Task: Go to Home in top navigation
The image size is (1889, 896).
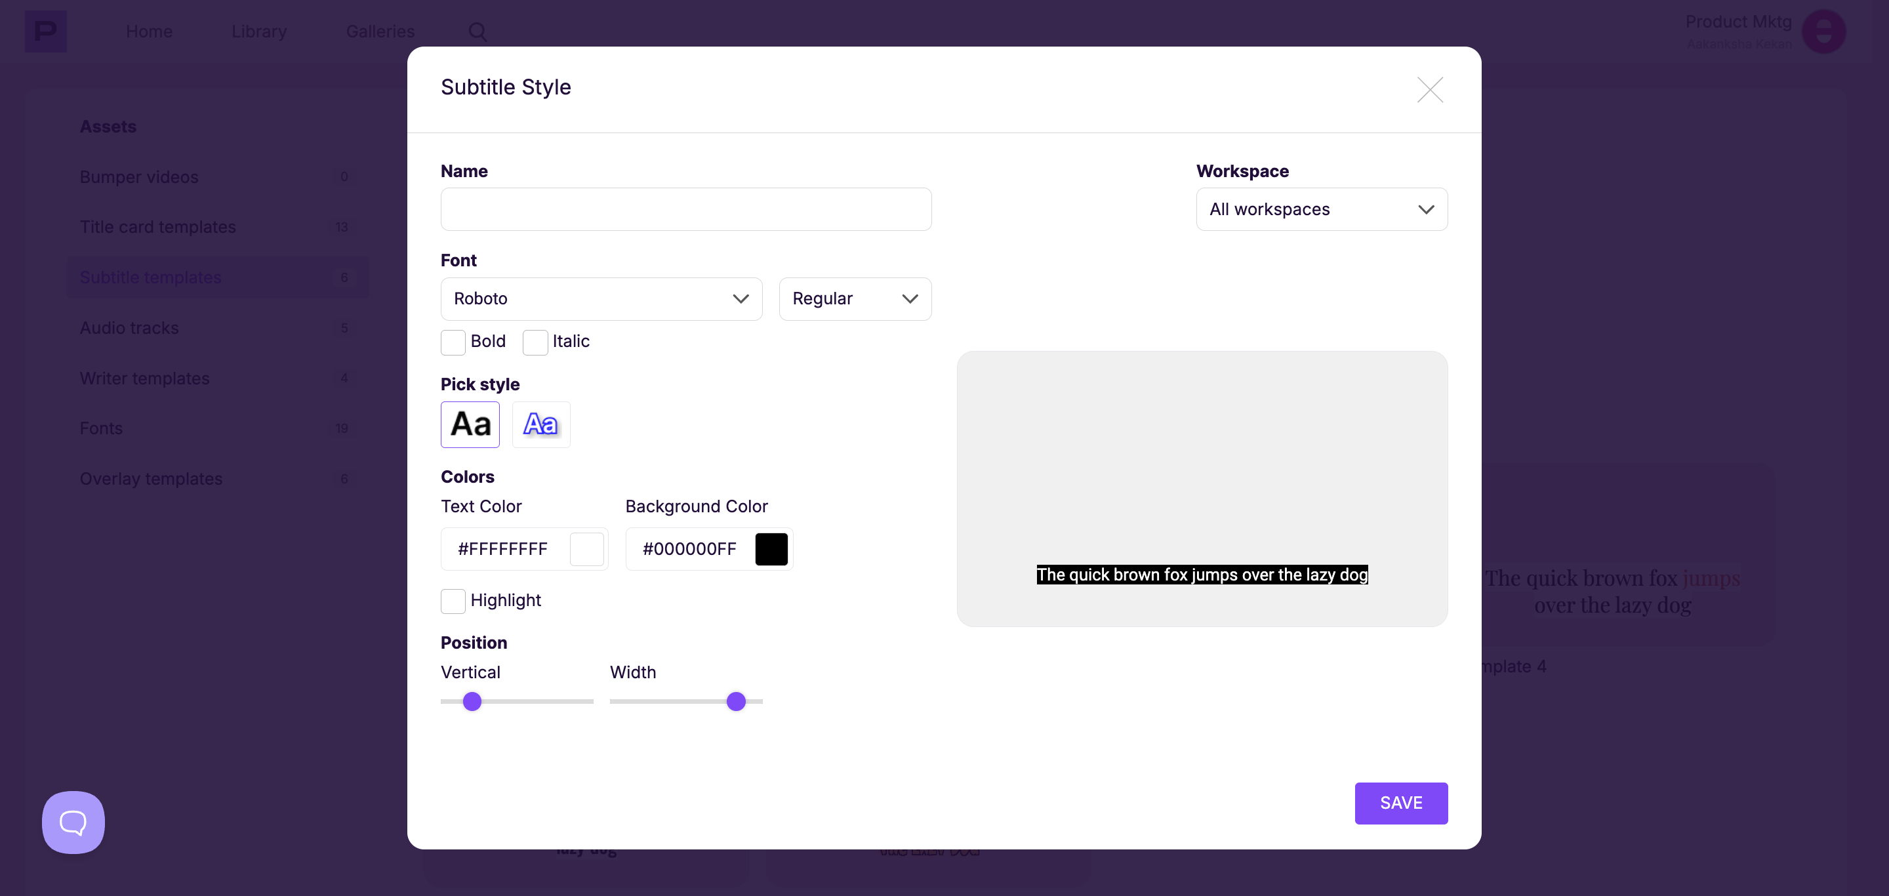Action: coord(149,31)
